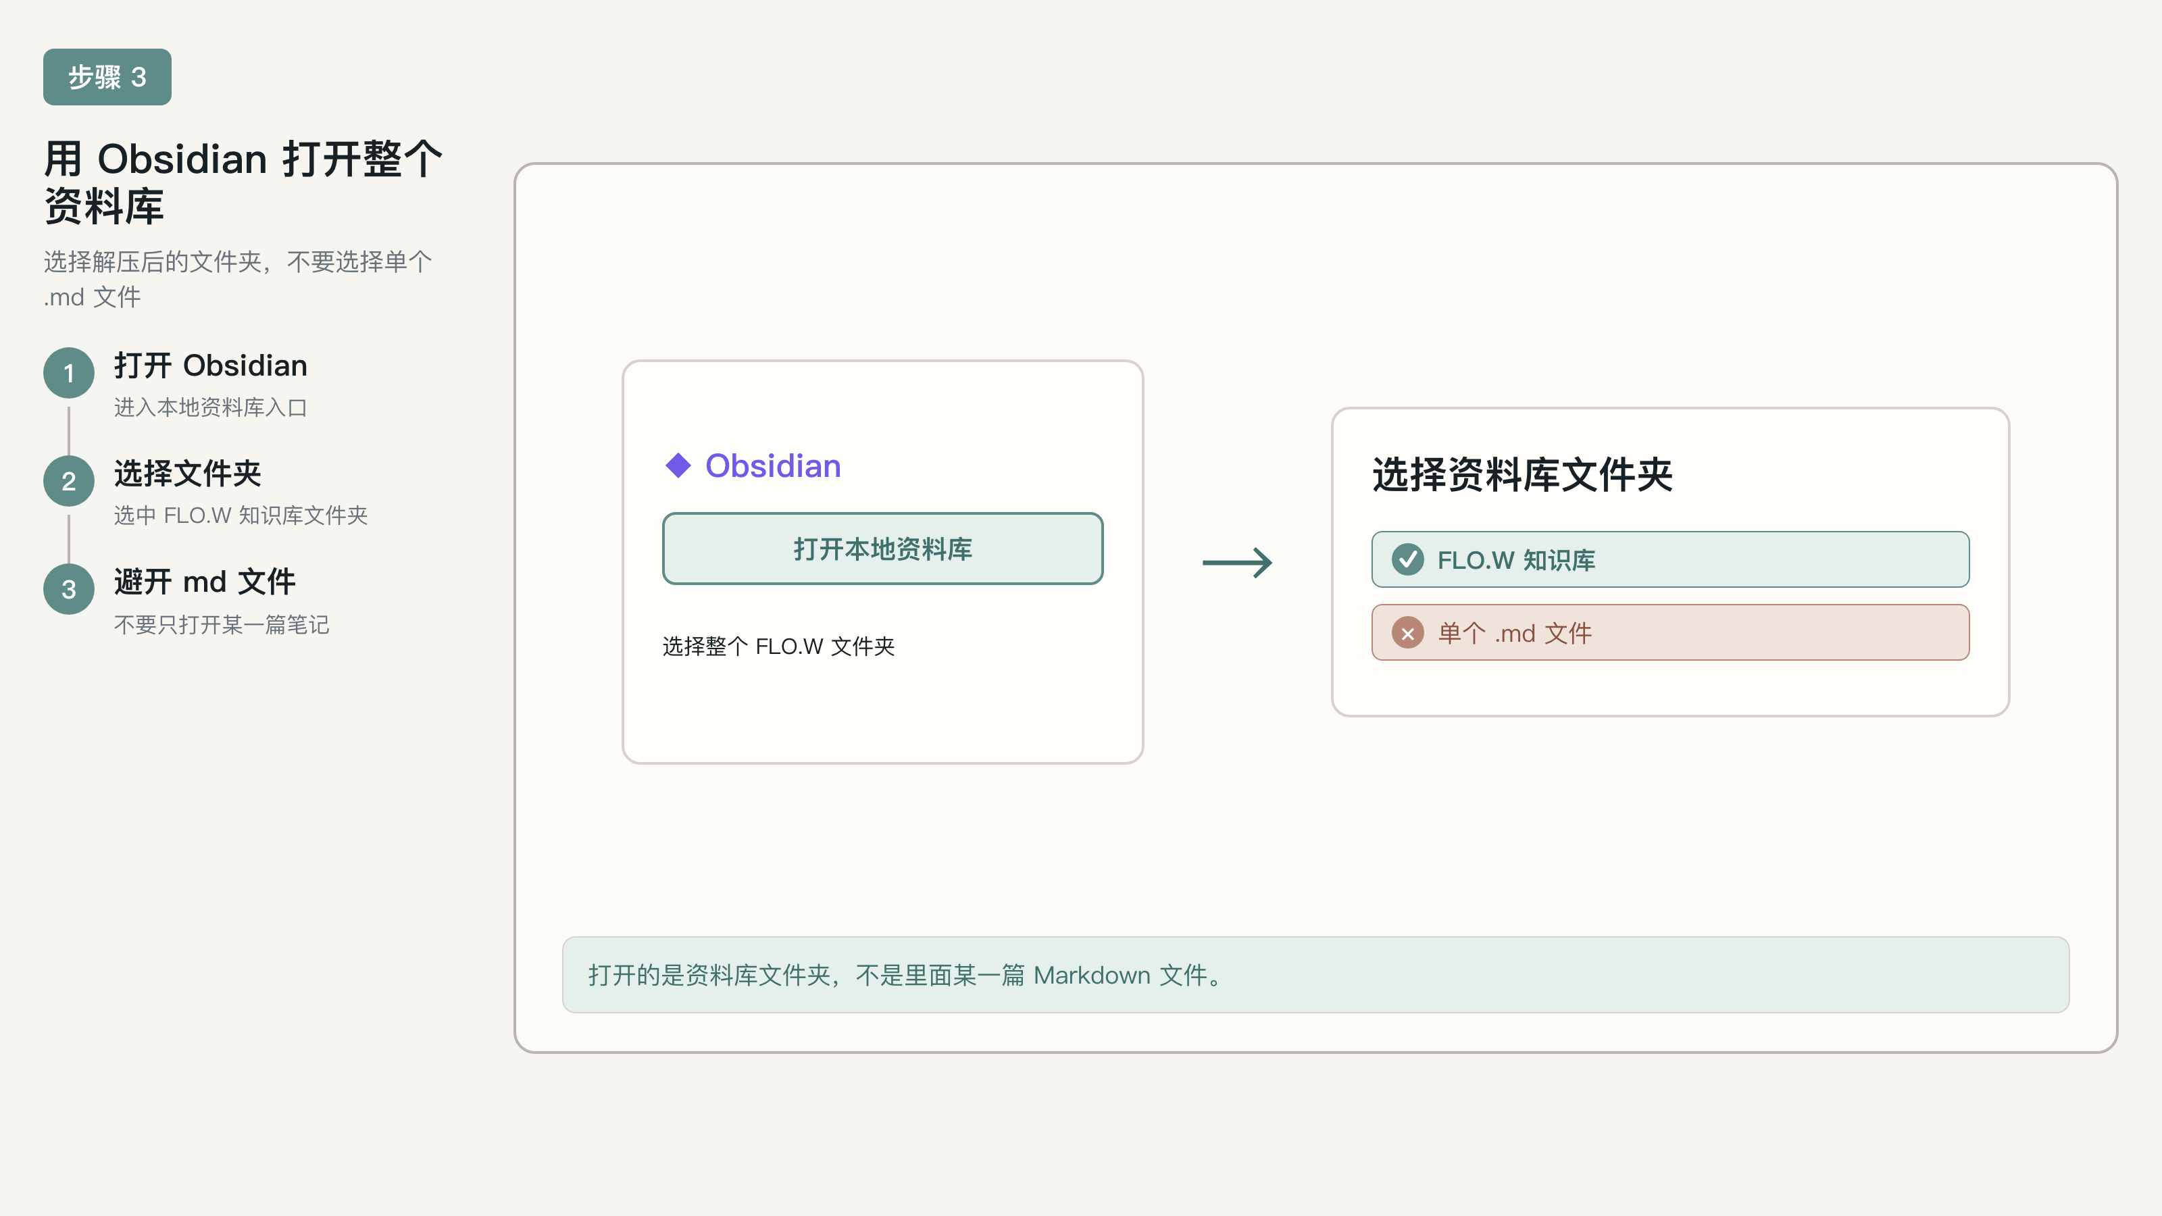
Task: Click the step title 打开 Obsidian
Action: click(211, 366)
